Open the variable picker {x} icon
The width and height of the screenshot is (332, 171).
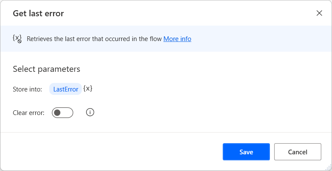tap(88, 89)
